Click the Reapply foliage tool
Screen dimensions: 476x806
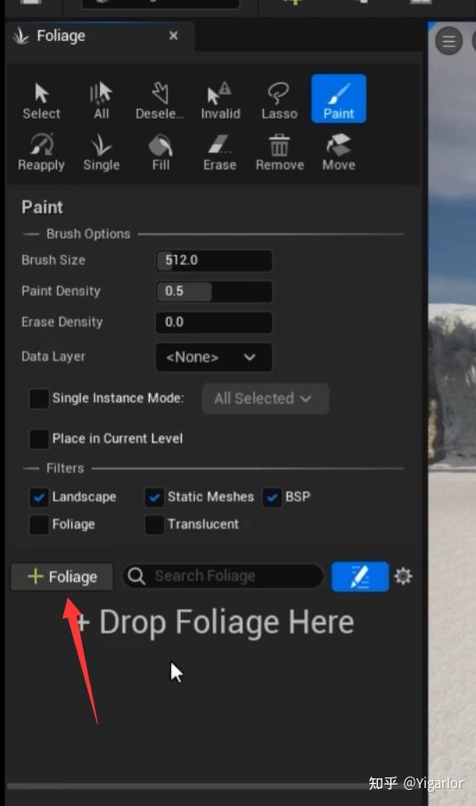tap(41, 152)
